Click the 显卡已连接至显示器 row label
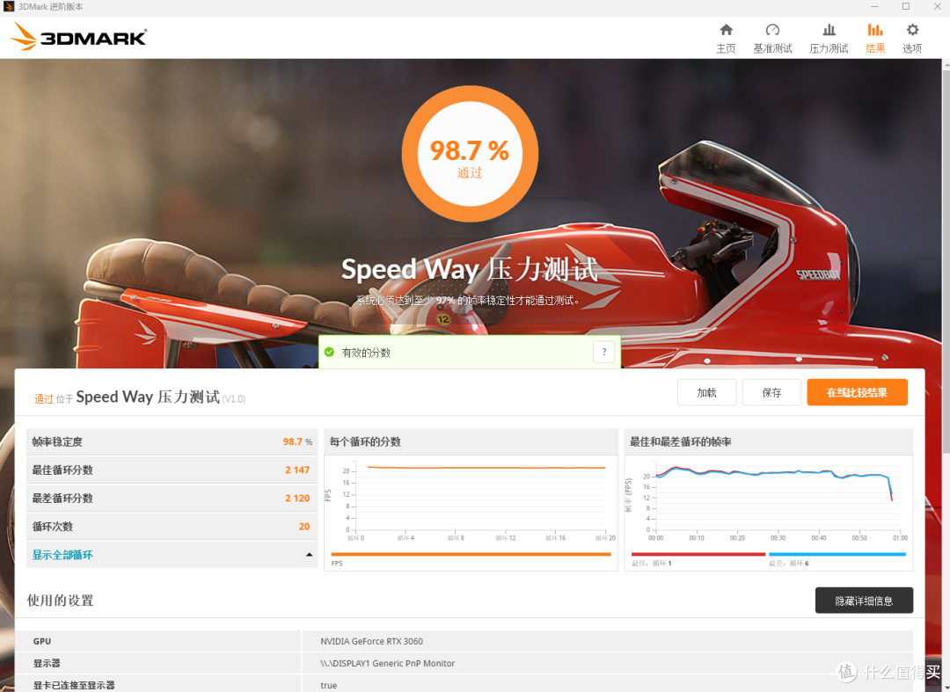The width and height of the screenshot is (950, 692). pyautogui.click(x=73, y=685)
